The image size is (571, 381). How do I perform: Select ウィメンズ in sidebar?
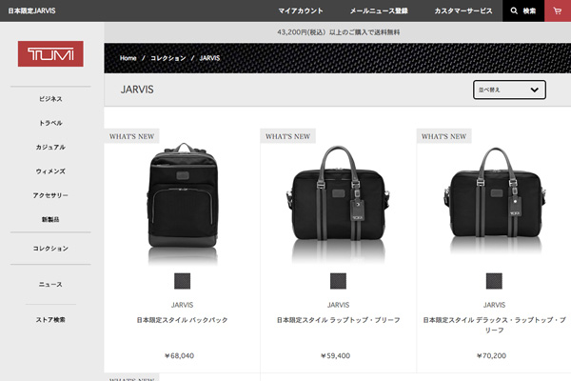[x=50, y=171]
